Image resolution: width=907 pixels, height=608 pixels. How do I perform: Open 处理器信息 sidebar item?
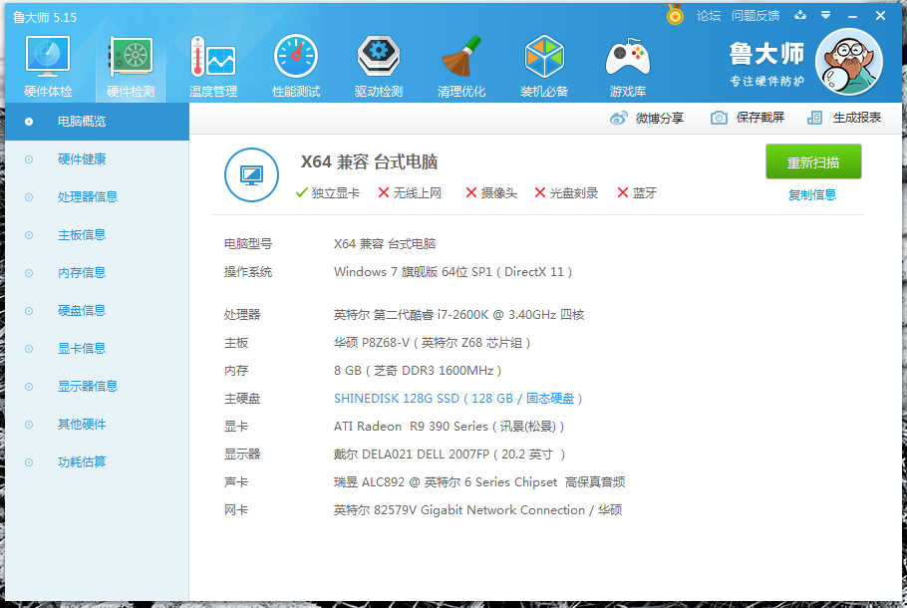97,197
